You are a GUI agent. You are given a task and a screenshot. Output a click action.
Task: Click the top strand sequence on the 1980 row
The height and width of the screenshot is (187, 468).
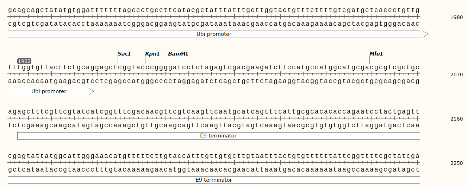[x=214, y=10]
